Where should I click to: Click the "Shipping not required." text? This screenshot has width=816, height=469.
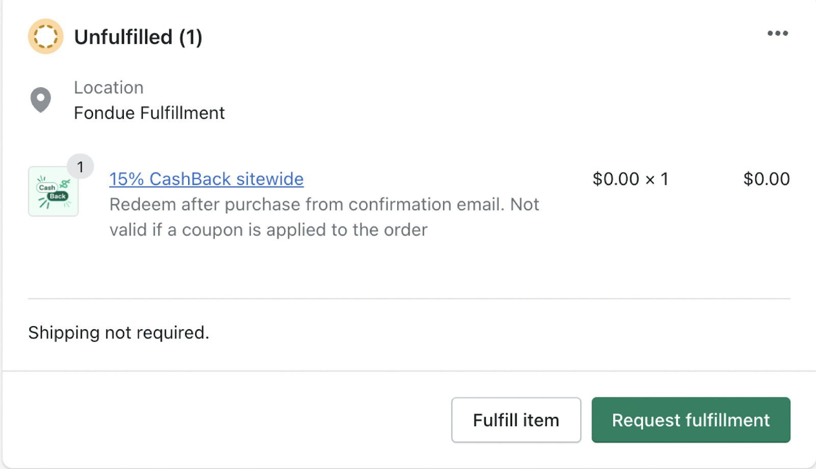pos(118,332)
